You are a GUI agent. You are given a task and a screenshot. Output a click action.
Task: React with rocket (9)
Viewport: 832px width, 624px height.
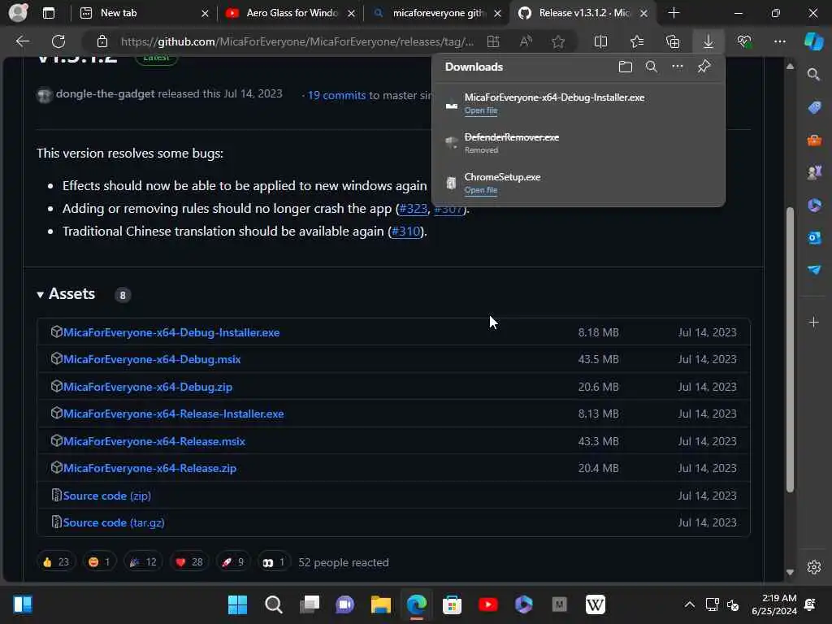coord(233,562)
